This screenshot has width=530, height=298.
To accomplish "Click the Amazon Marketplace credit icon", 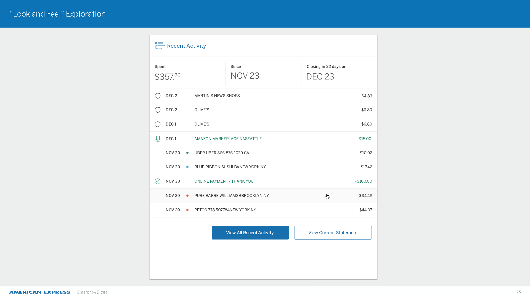I will (x=158, y=139).
